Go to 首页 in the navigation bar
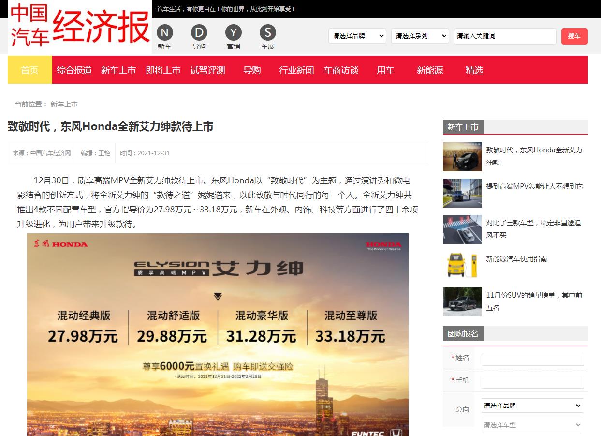This screenshot has width=601, height=436. click(x=30, y=70)
